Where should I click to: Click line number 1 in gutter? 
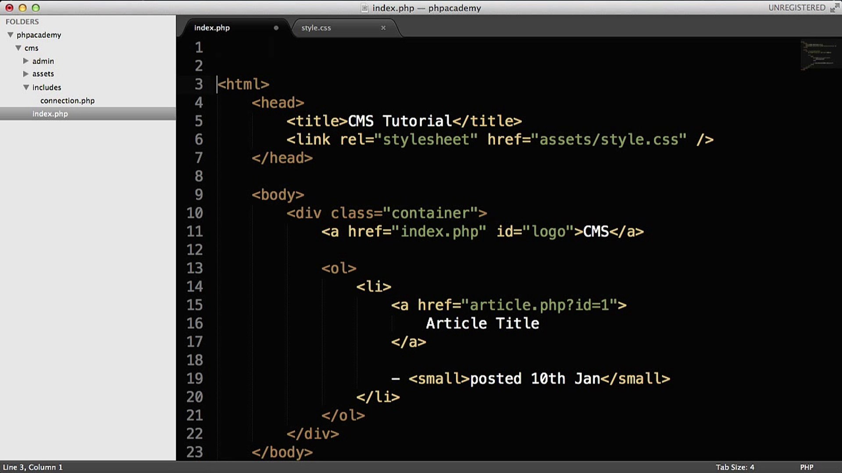pos(199,47)
